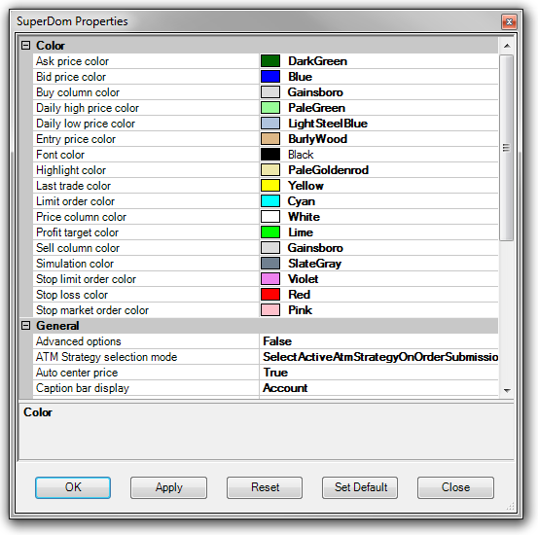Collapse the General category
Screen dimensions: 538x535
(25, 325)
